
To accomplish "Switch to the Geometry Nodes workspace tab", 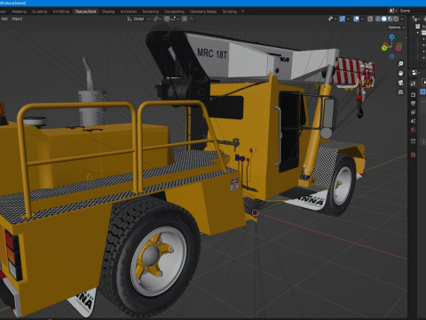I will pyautogui.click(x=203, y=12).
